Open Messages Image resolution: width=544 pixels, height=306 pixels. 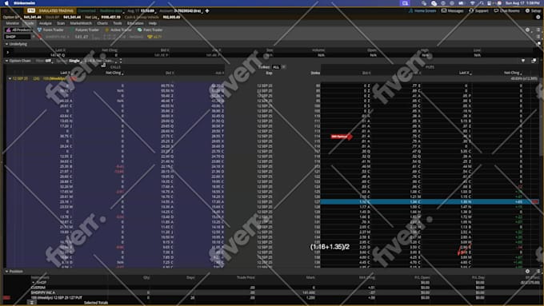(x=453, y=10)
